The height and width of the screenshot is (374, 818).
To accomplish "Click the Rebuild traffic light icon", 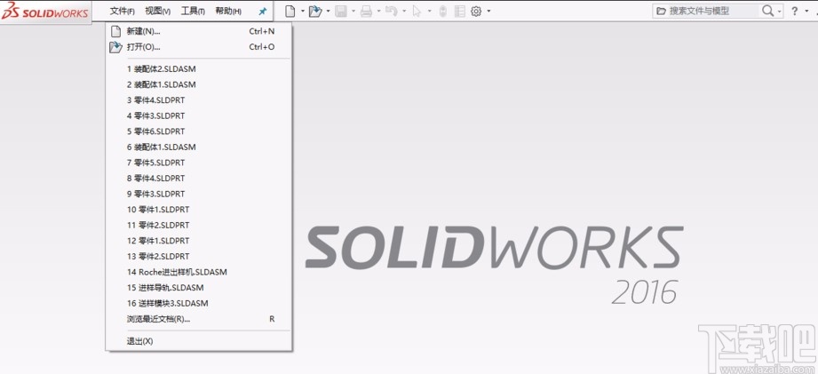I will pos(442,11).
